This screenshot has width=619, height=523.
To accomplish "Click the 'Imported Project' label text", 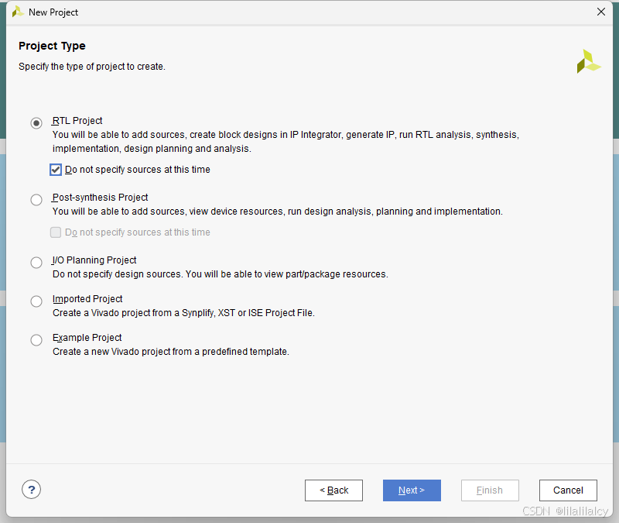I will tap(87, 299).
